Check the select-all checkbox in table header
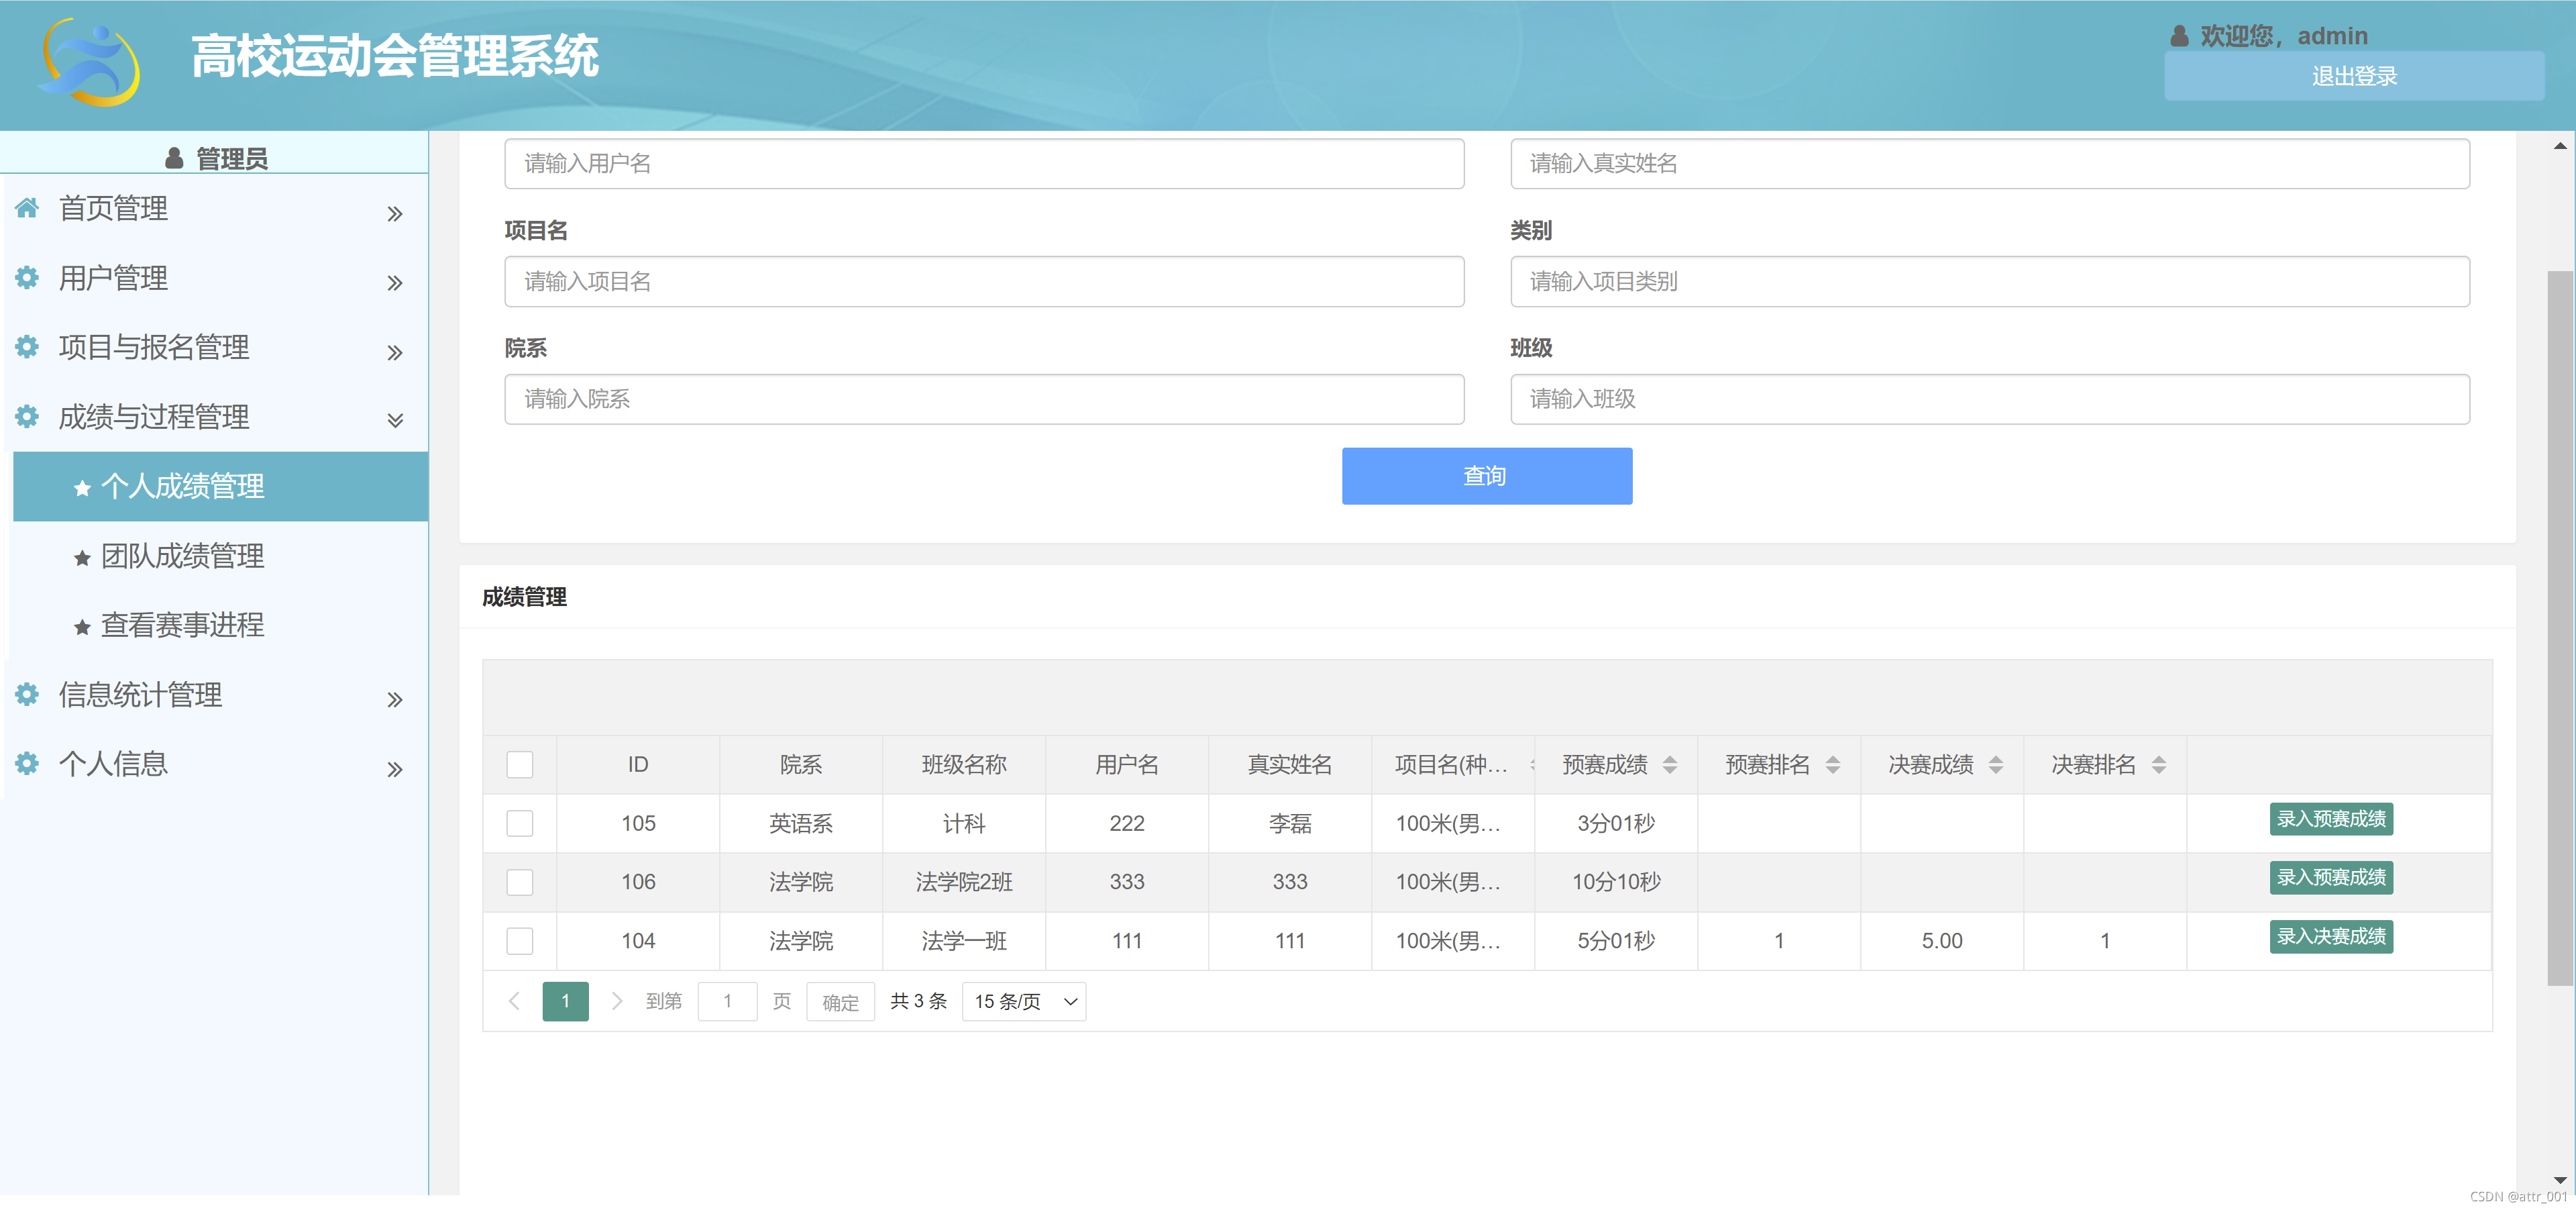 tap(519, 765)
